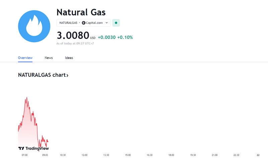
Task: Open the NATURALGAS chart arrow link
Action: tap(67, 75)
